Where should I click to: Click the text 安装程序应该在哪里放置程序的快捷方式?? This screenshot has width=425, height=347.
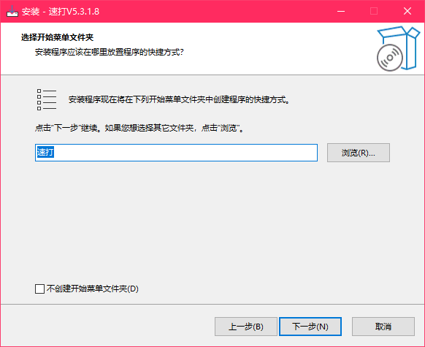click(110, 52)
